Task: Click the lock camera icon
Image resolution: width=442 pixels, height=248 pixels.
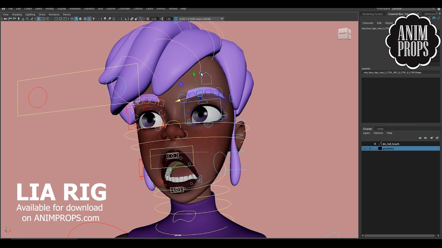Action: pos(10,19)
